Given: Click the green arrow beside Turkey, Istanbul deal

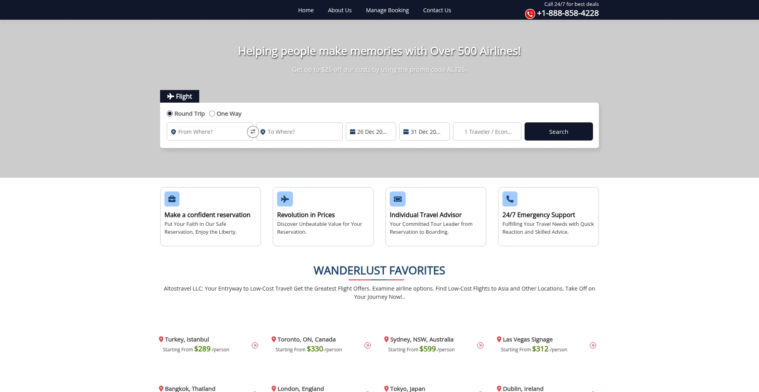Looking at the screenshot, I should pos(255,345).
